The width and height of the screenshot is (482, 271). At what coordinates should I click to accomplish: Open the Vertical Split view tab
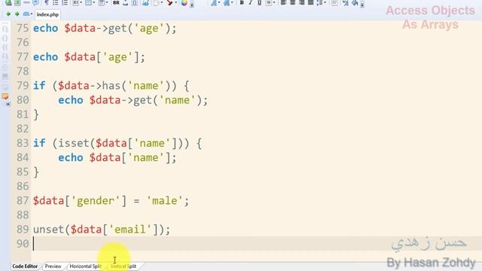pyautogui.click(x=124, y=266)
